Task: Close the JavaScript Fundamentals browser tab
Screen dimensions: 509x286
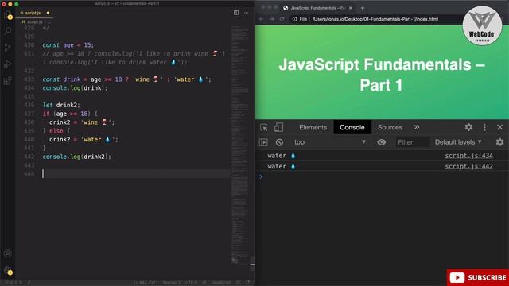Action: pyautogui.click(x=351, y=8)
